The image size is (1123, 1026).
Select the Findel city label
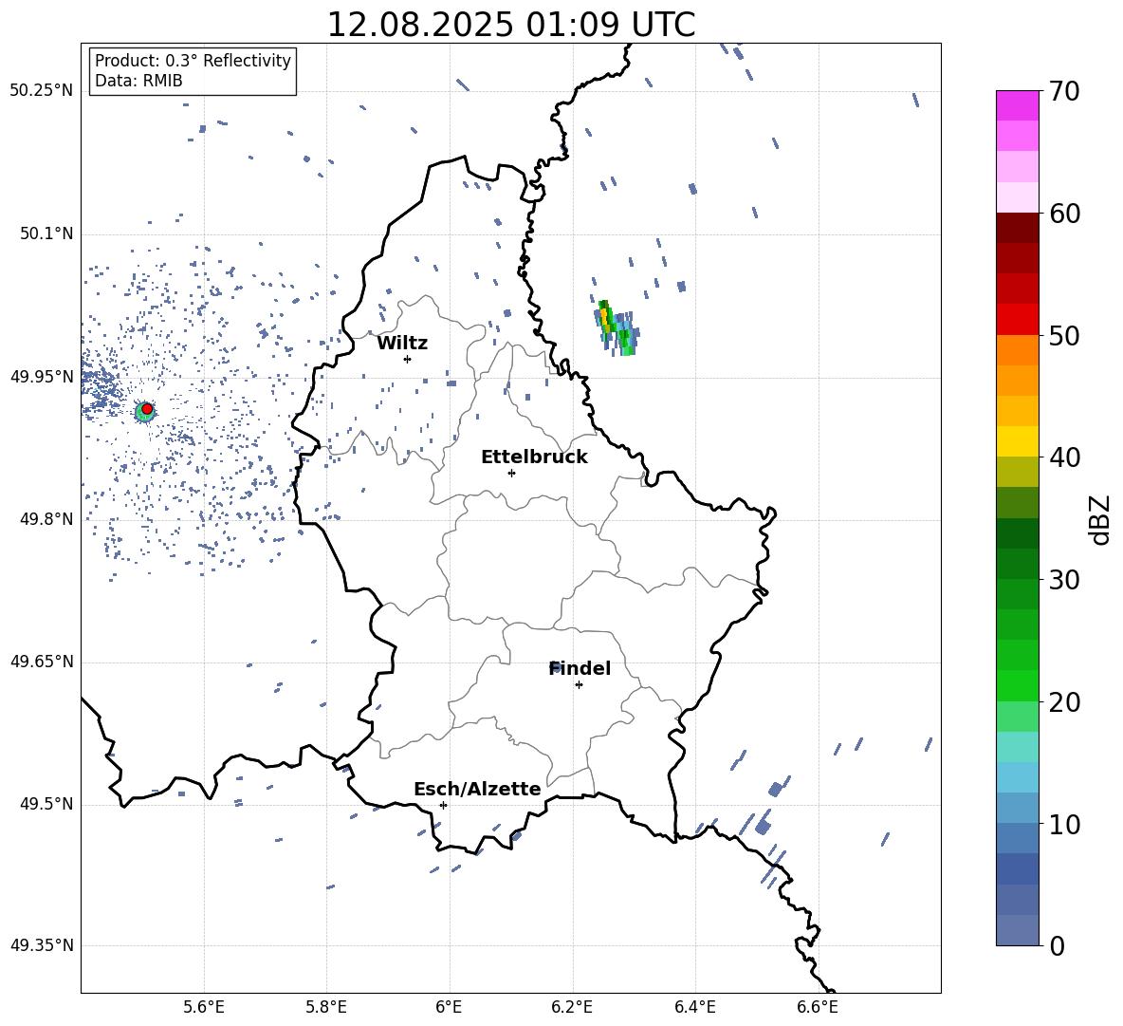(x=580, y=668)
